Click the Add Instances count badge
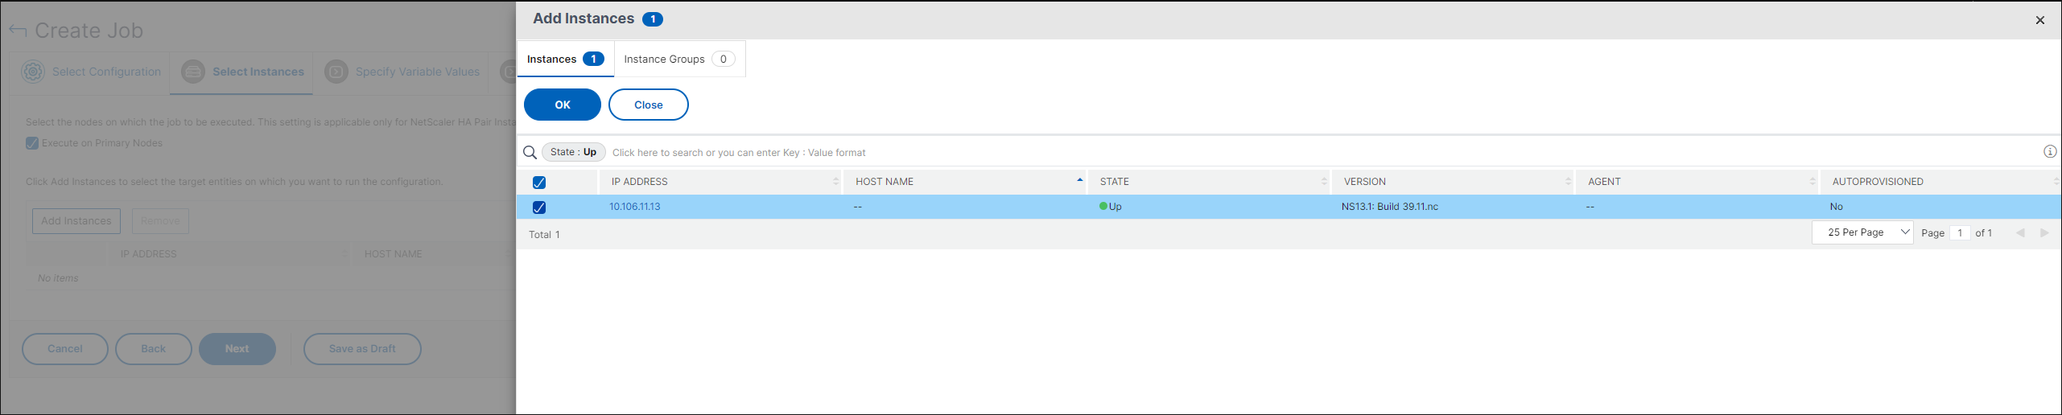Viewport: 2062px width, 415px height. click(653, 19)
